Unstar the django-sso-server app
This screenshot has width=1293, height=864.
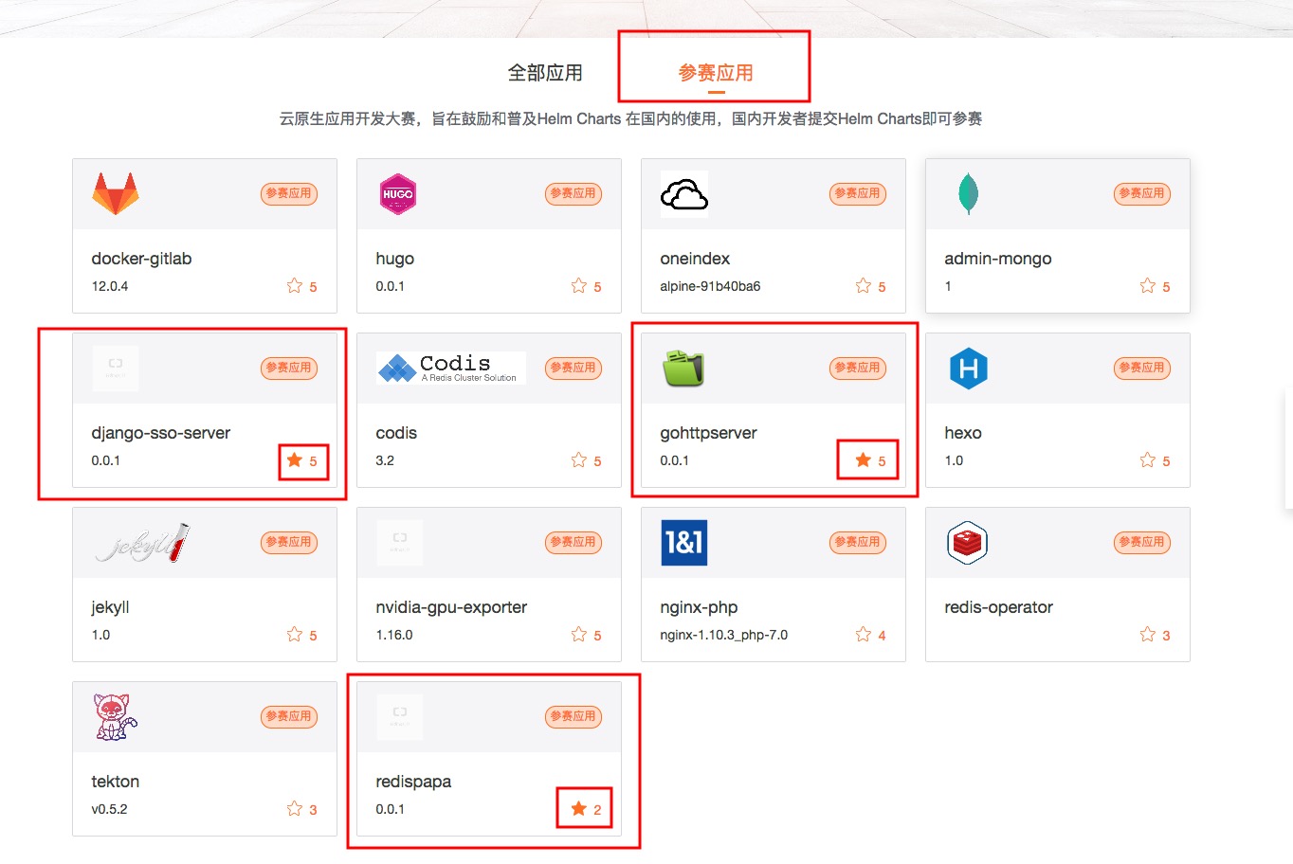point(295,460)
